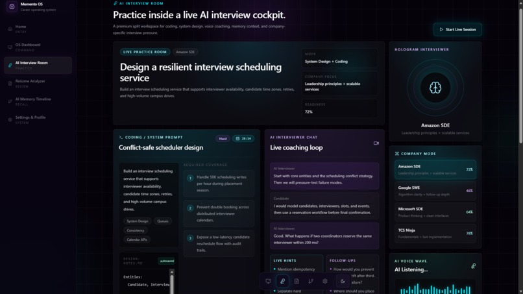Viewport: 523px width, 294px height.
Task: Click the Consistency tag
Action: [x=136, y=230]
